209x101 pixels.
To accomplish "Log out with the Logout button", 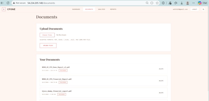I will (194, 9).
